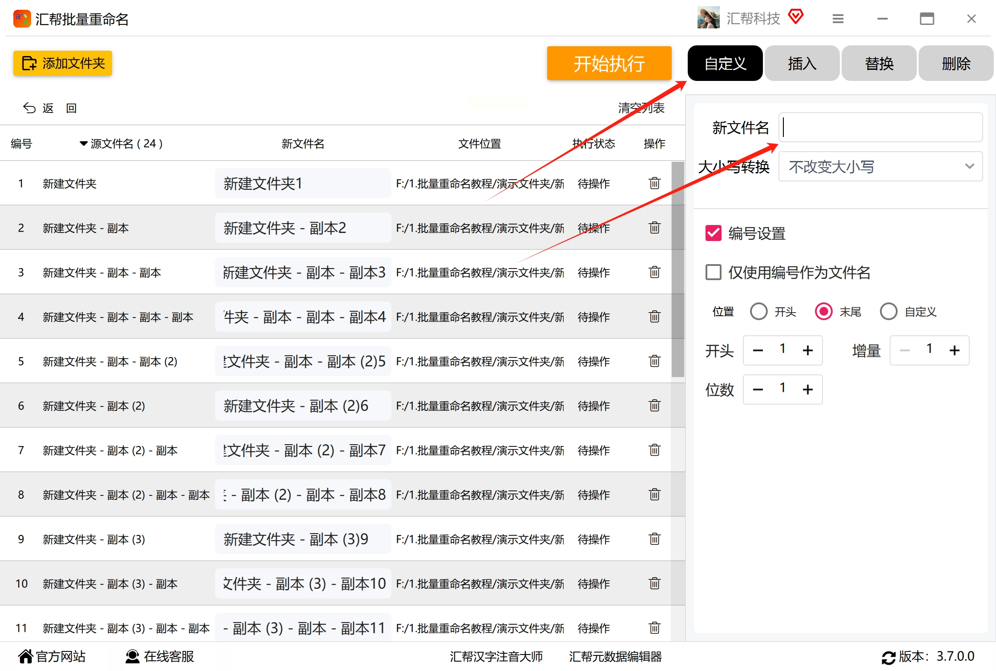Click the 添加文件夹 button
Image resolution: width=996 pixels, height=671 pixels.
[63, 63]
